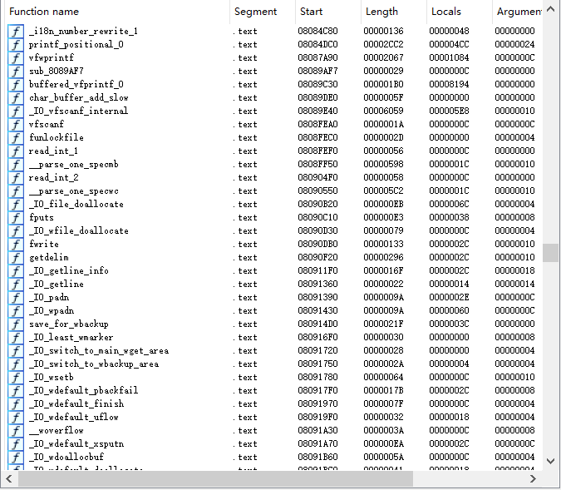This screenshot has height=490, width=561.
Task: Click the horizontal scrollbar left arrow
Action: coord(8,480)
